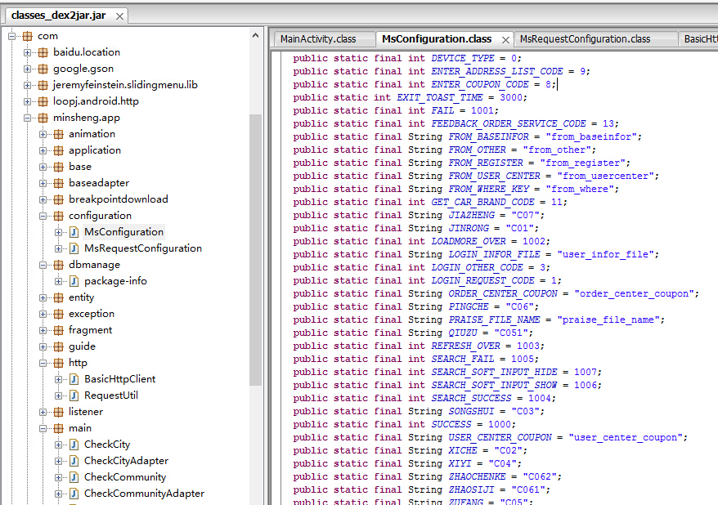Click the package-info class file icon
Screen dimensions: 718x505
[x=74, y=281]
